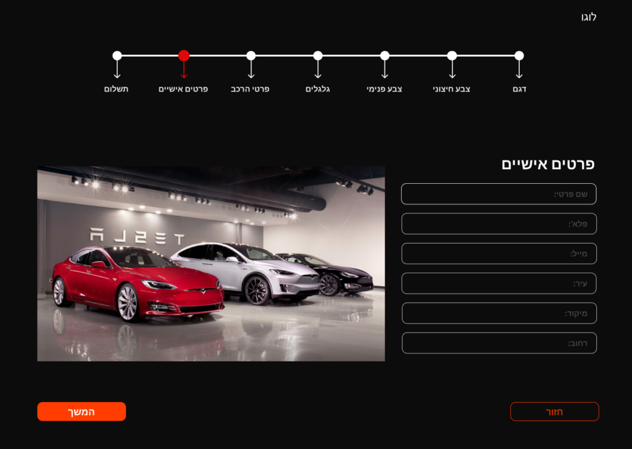Focus the שם פרטי input field
Screen dimensions: 632x449
click(499, 194)
